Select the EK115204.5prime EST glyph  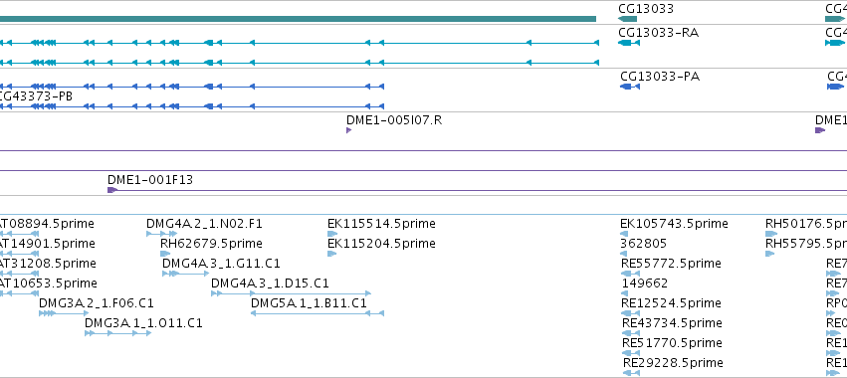331,254
